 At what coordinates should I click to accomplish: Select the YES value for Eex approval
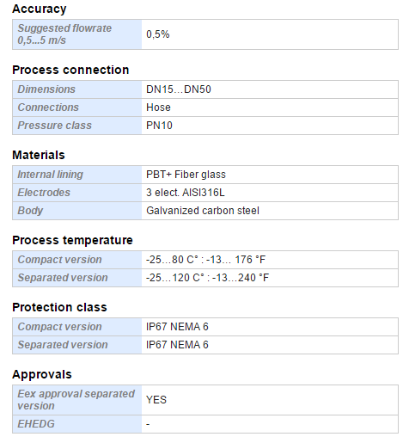click(x=156, y=400)
